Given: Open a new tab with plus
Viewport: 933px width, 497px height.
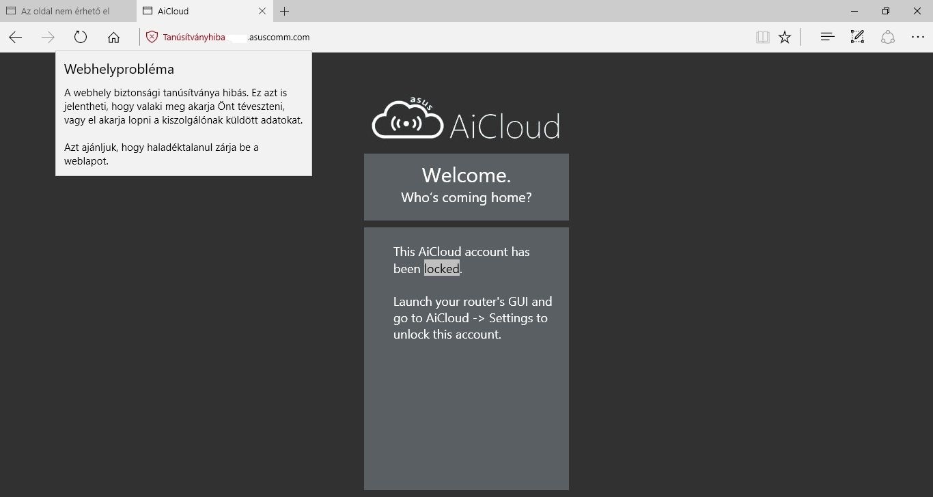Looking at the screenshot, I should [x=285, y=11].
